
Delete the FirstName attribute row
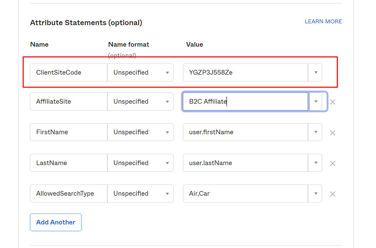point(333,133)
